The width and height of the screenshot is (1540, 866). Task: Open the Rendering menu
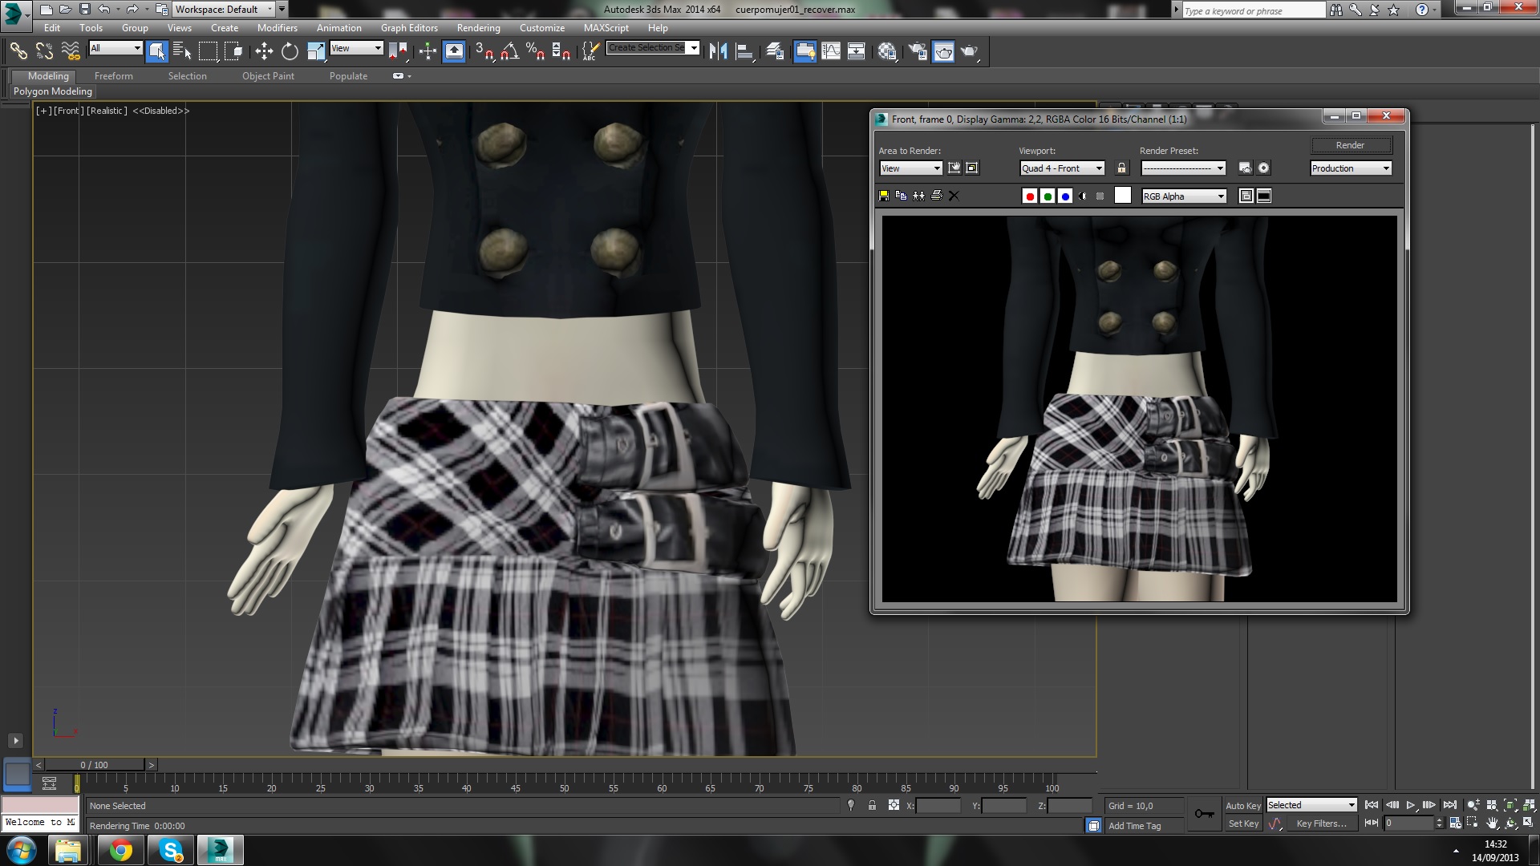pyautogui.click(x=478, y=27)
